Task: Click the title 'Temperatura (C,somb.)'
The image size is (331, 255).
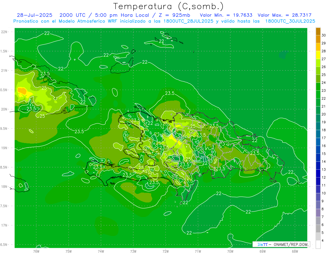Action: (x=169, y=6)
